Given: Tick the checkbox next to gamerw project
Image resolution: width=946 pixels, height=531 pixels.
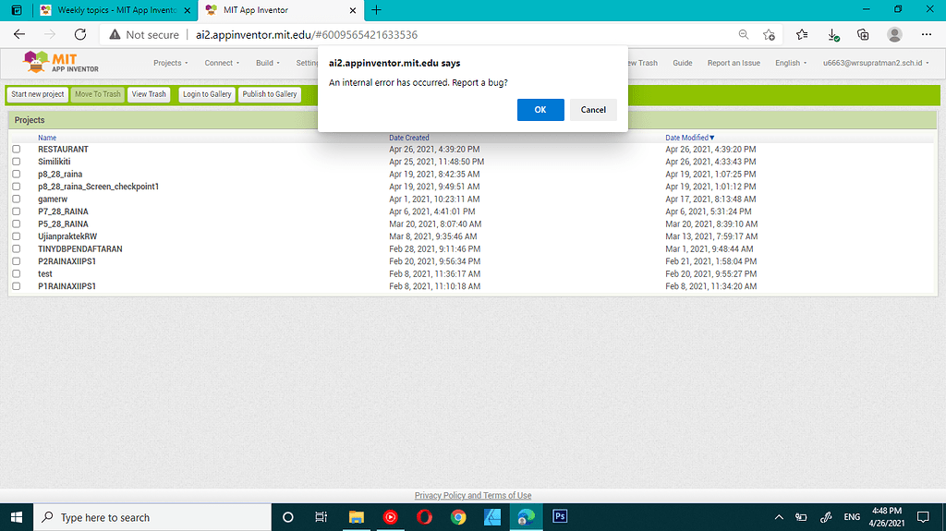Looking at the screenshot, I should [16, 199].
